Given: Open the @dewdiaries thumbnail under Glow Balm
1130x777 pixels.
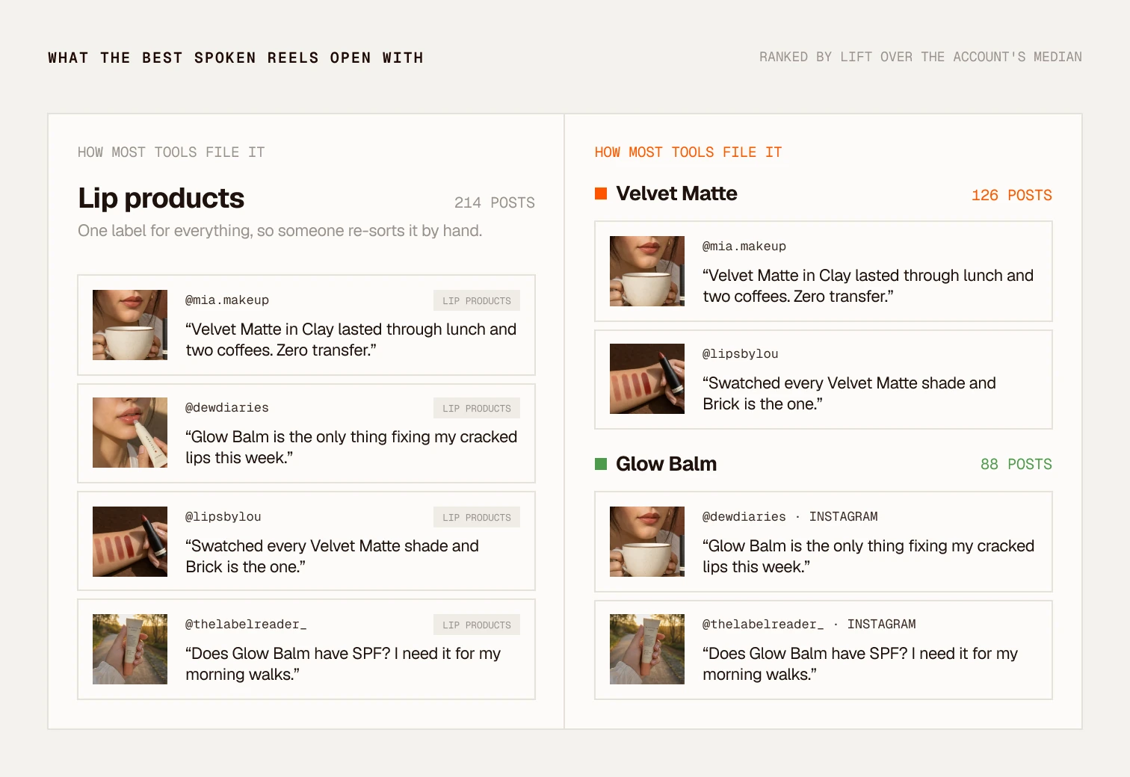Looking at the screenshot, I should pyautogui.click(x=647, y=542).
